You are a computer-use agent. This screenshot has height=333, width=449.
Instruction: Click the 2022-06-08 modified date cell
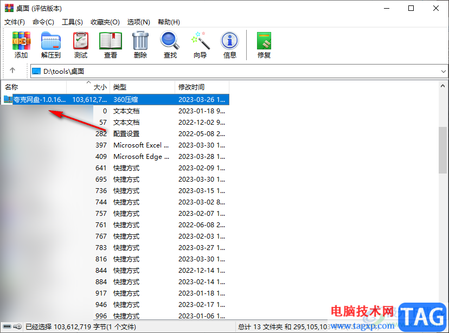[x=202, y=225]
